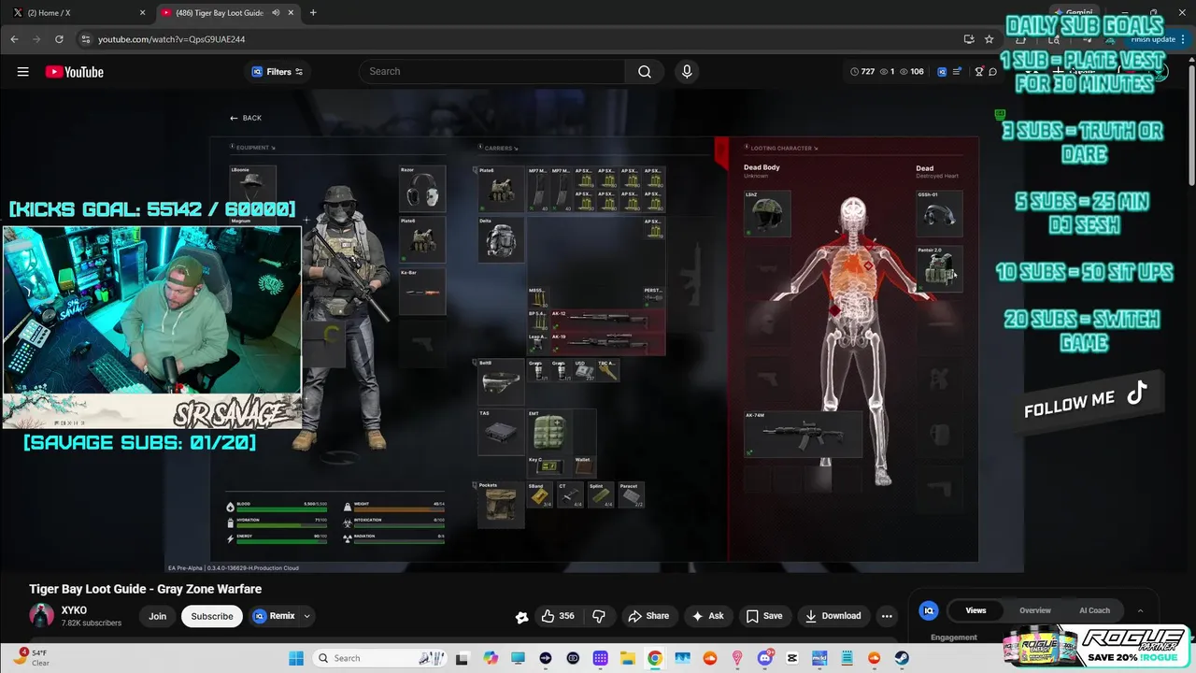Select the Views tab in vidIQ panel
Image resolution: width=1196 pixels, height=673 pixels.
975,610
